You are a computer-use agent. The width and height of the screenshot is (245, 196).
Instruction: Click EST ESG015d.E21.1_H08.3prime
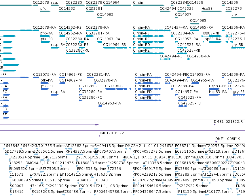[x=81, y=189]
